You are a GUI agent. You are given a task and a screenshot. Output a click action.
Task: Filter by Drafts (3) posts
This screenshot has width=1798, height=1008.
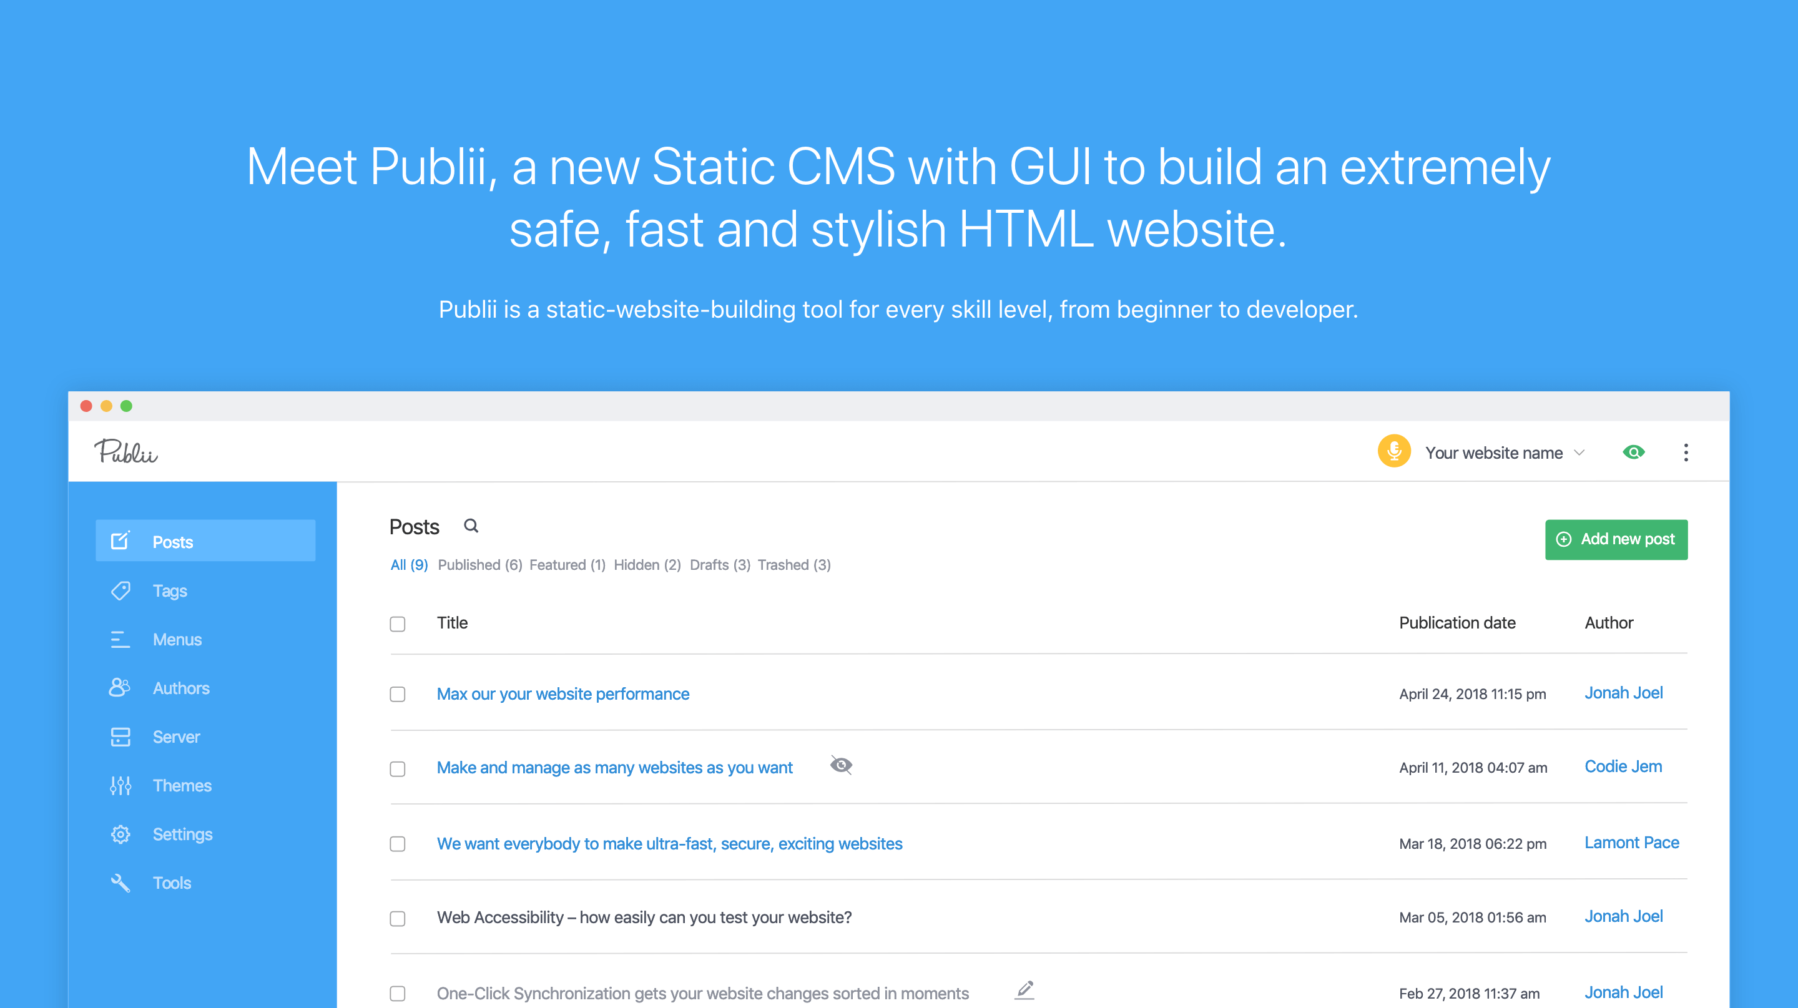720,564
